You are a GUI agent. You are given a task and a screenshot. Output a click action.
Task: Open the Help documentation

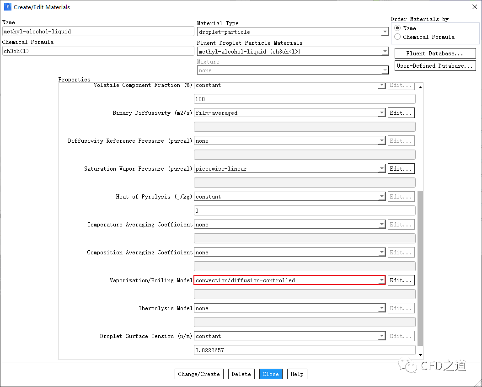[297, 374]
